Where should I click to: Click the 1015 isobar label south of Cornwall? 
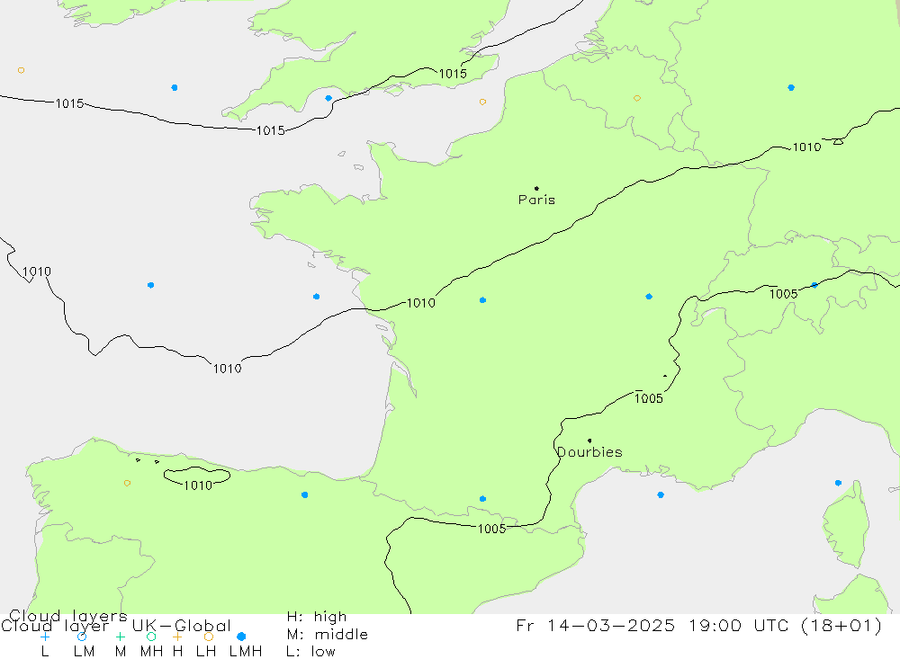click(270, 130)
